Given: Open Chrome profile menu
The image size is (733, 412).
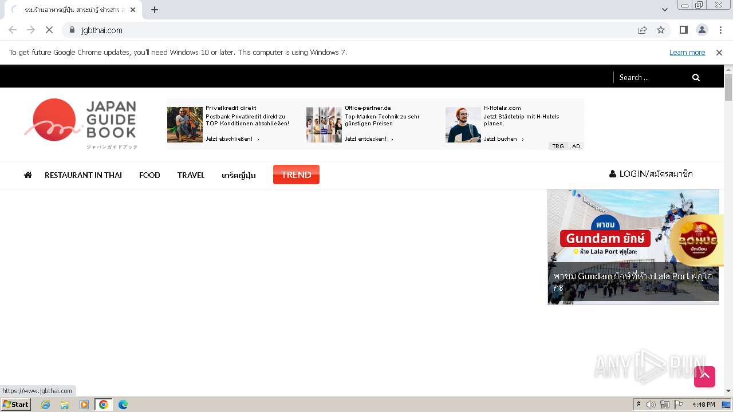Looking at the screenshot, I should [x=702, y=30].
